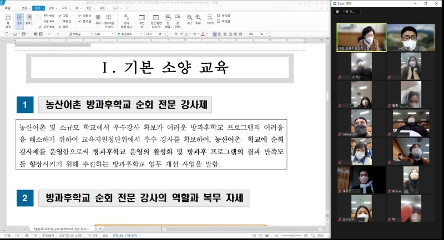The width and height of the screenshot is (444, 240).
Task: Select the top-left Zoom participant video
Action: (361, 37)
